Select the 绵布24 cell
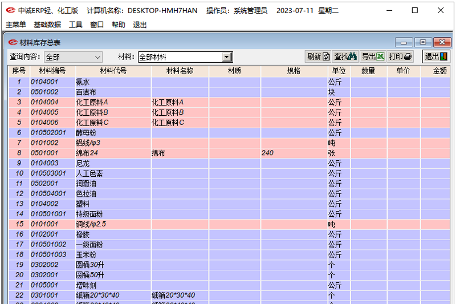 click(x=113, y=153)
